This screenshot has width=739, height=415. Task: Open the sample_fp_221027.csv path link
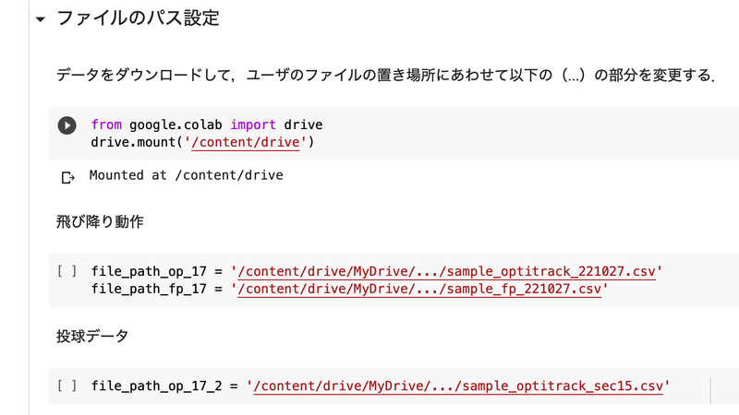[419, 289]
